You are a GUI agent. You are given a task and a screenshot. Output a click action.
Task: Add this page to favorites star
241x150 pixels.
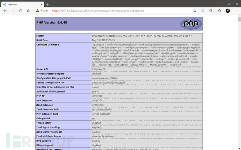[194, 11]
